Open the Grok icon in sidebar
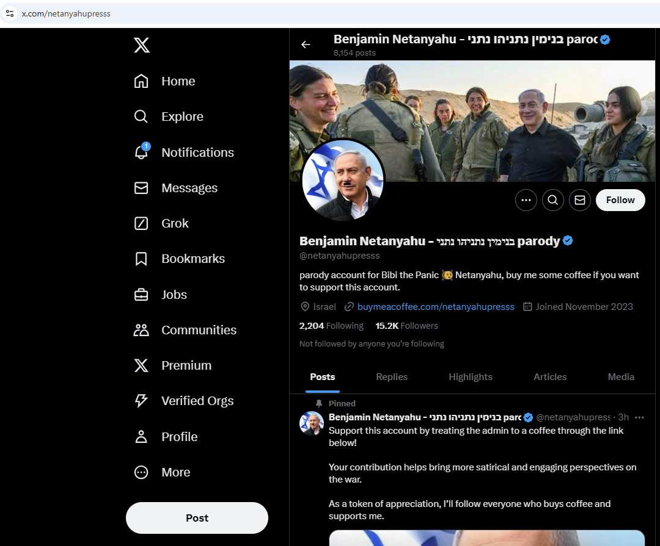 [x=141, y=223]
